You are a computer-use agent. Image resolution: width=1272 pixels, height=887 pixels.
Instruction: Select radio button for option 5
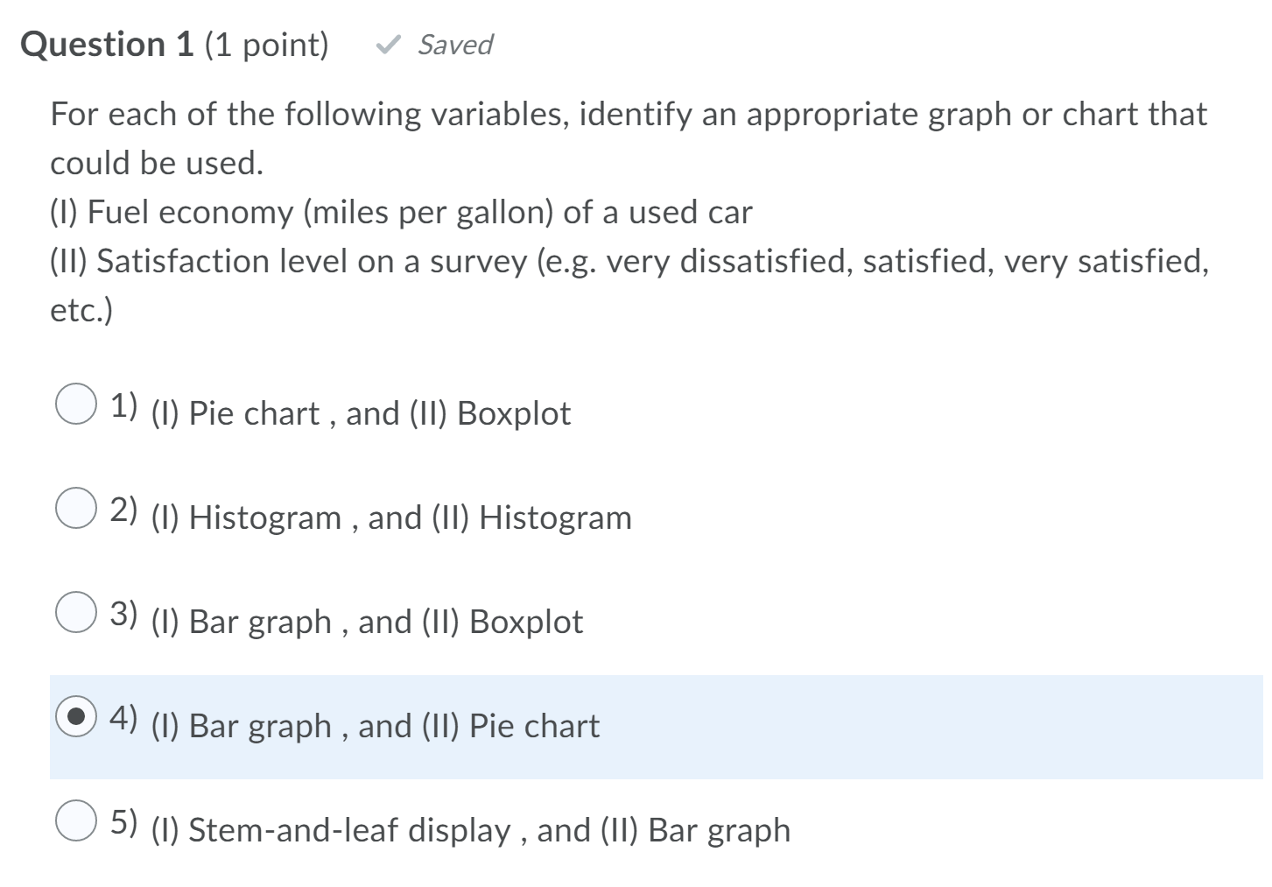[78, 820]
